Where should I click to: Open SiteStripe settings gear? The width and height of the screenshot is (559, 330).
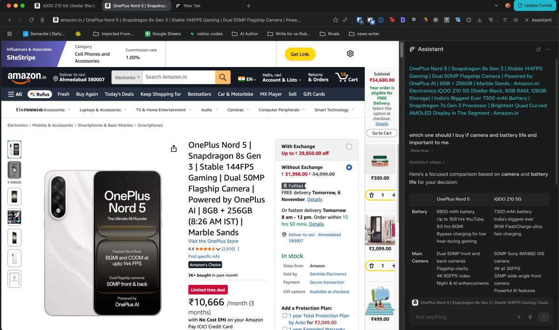(350, 54)
